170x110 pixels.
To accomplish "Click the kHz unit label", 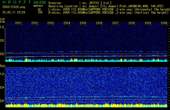I will tap(2, 22).
